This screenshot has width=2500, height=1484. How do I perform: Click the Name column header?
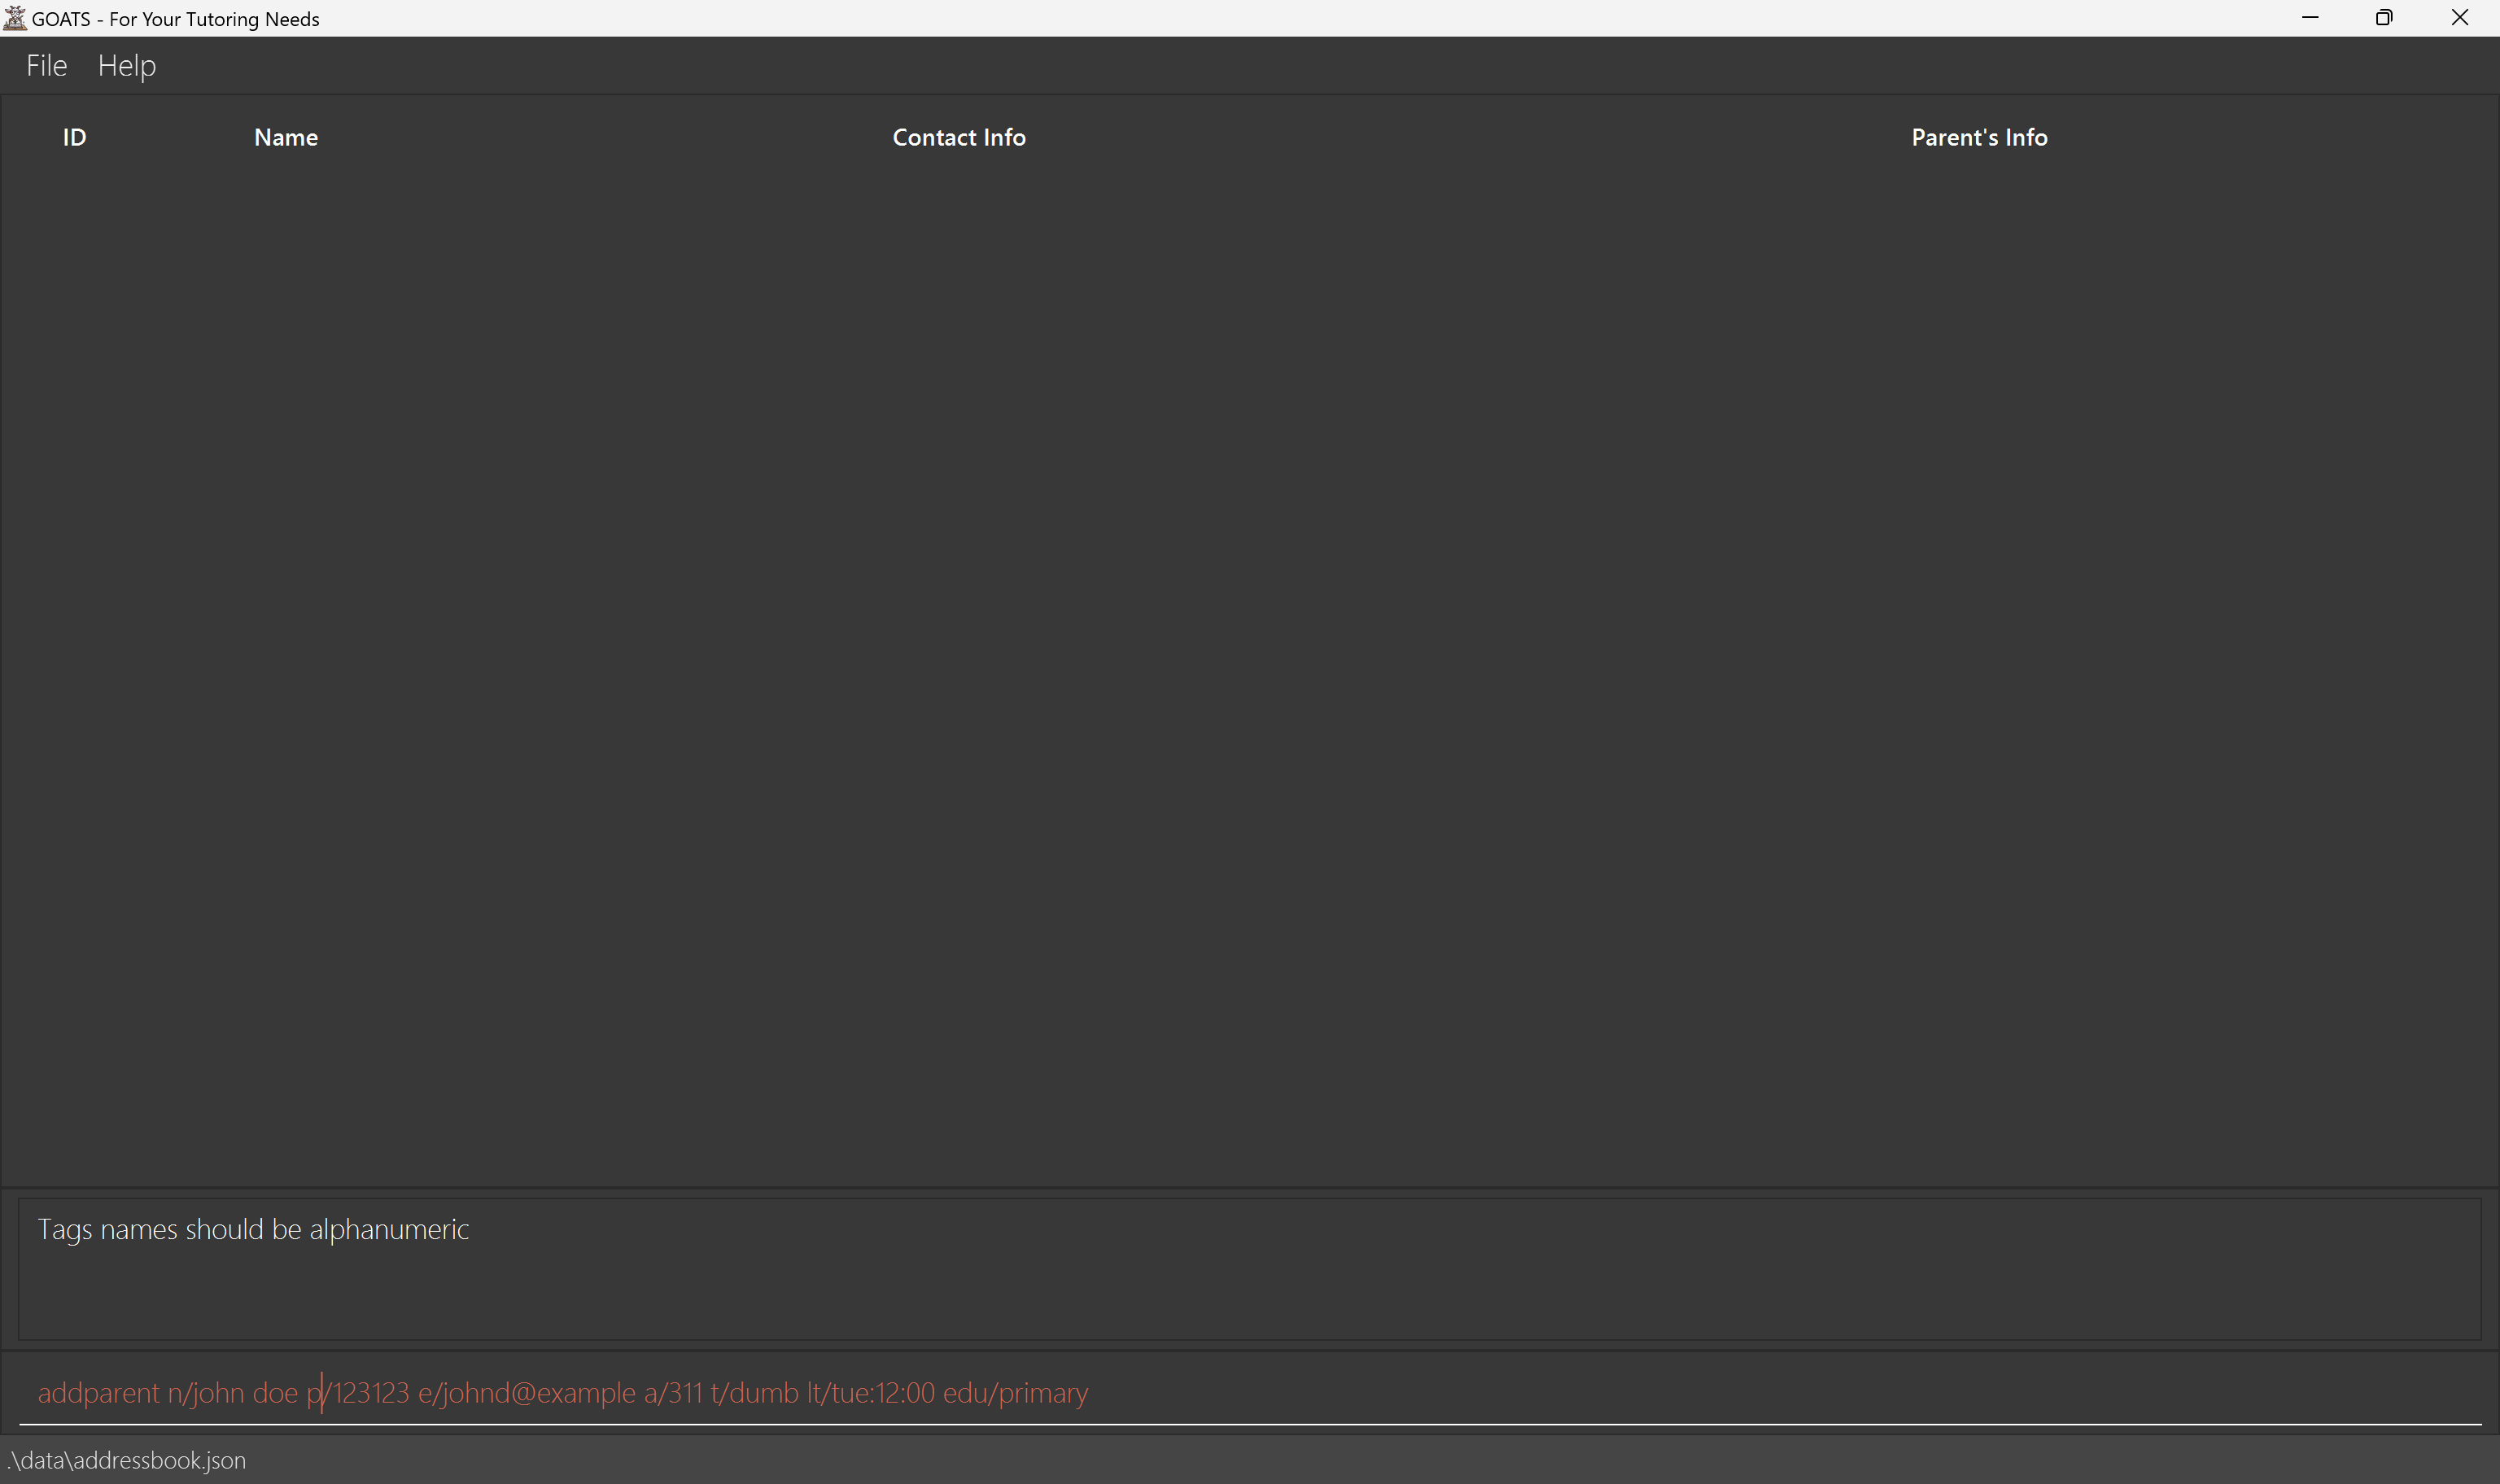[x=286, y=138]
